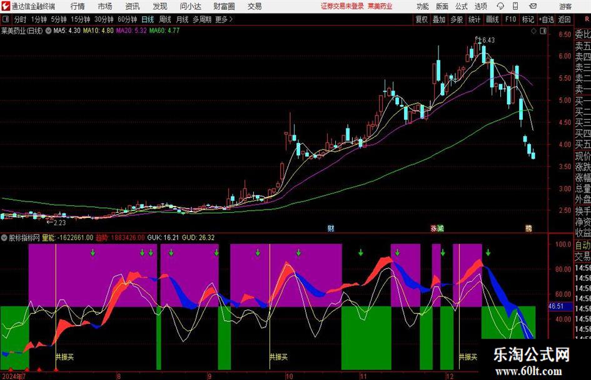Click the panel layout icon beside the diamond
591x380 pixels.
(543, 31)
